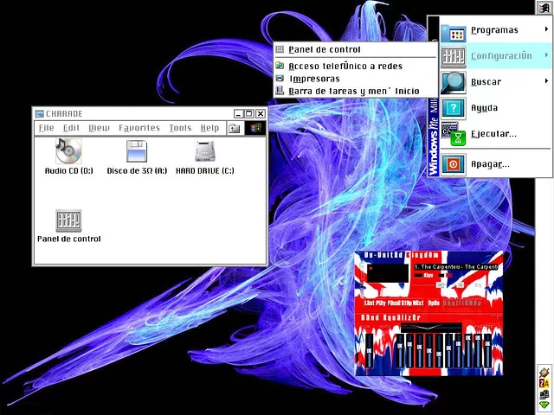Click the Apagar power icon
The image size is (554, 415).
pyautogui.click(x=454, y=164)
